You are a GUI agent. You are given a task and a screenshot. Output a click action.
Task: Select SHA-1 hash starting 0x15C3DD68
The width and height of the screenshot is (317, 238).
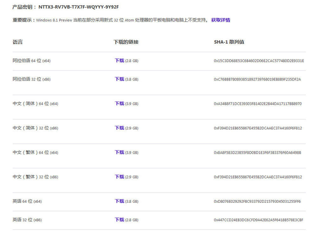pos(259,61)
